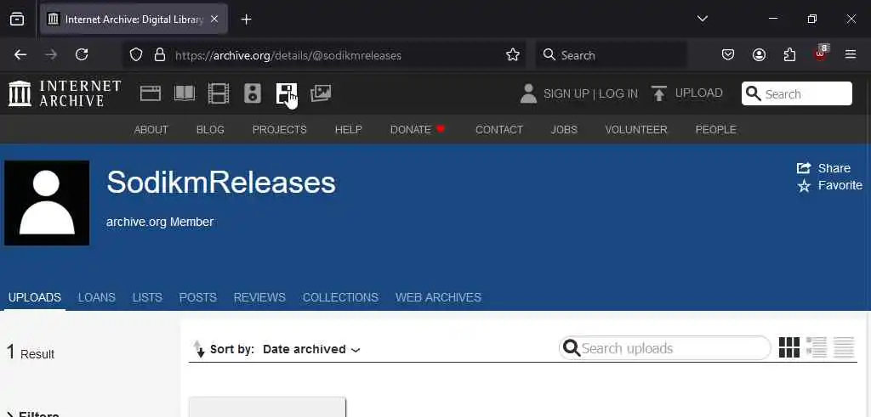Open the Date archived sort dropdown
This screenshot has height=417, width=871.
coord(311,349)
